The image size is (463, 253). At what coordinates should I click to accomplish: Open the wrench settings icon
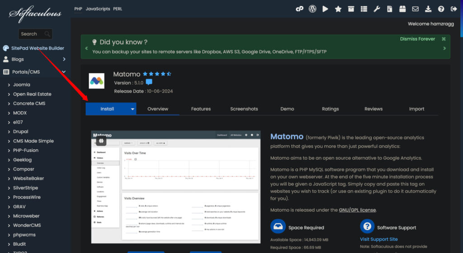[377, 9]
